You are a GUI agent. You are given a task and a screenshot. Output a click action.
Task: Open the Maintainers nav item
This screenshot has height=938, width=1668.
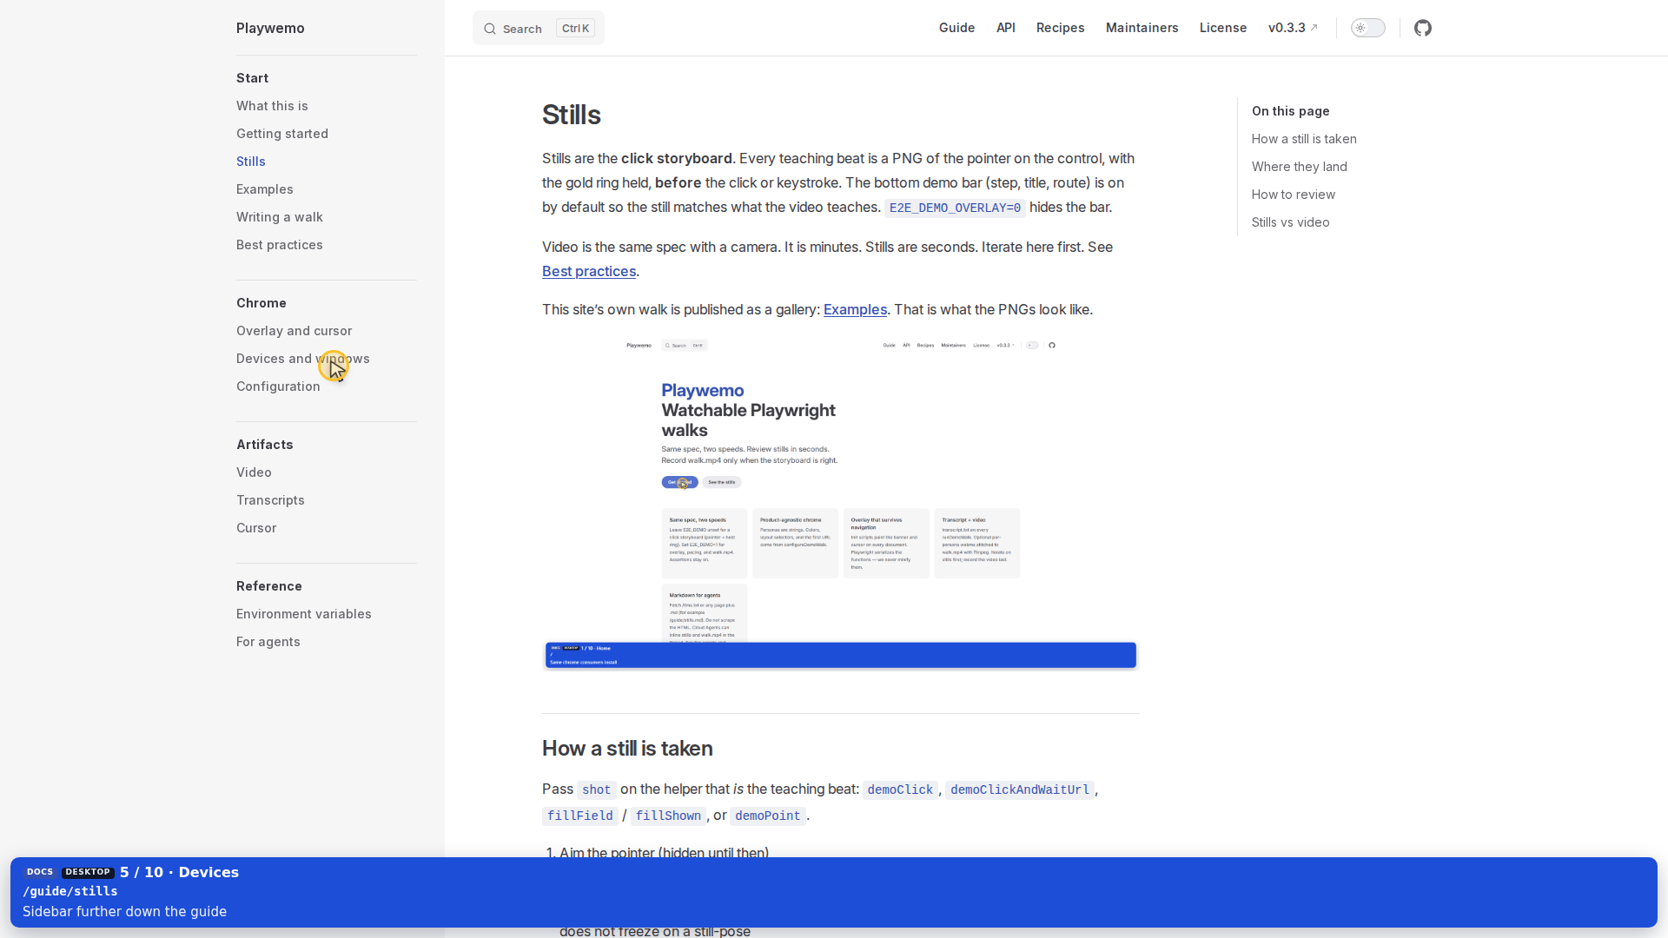pos(1142,28)
